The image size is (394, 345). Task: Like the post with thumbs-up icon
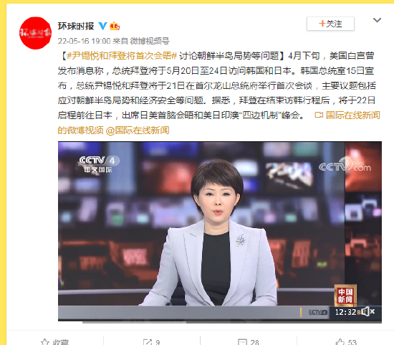(x=340, y=342)
